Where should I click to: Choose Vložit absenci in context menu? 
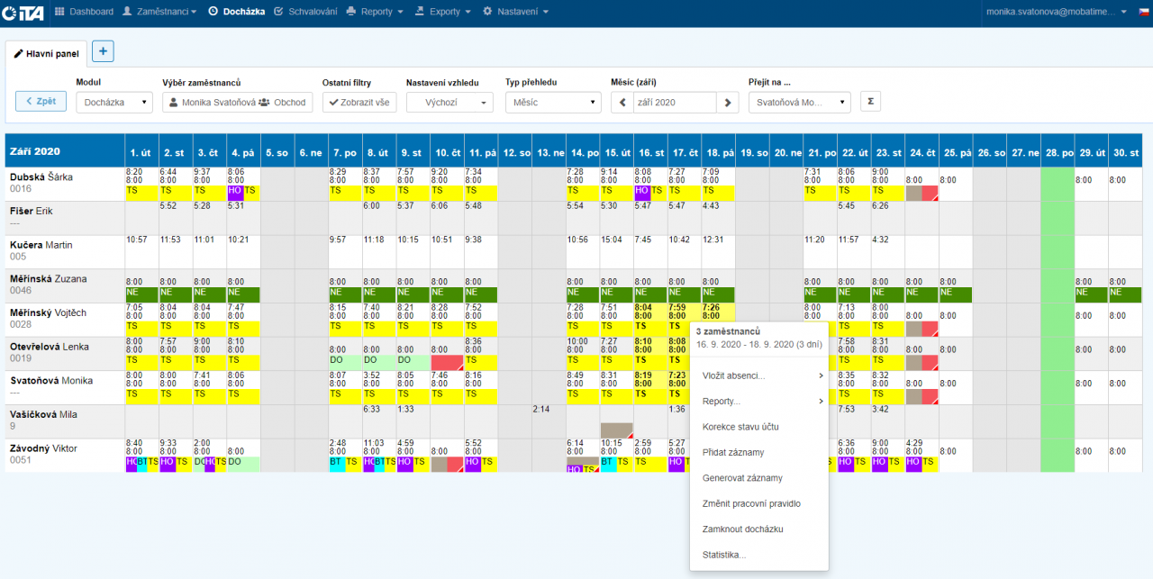tap(734, 375)
